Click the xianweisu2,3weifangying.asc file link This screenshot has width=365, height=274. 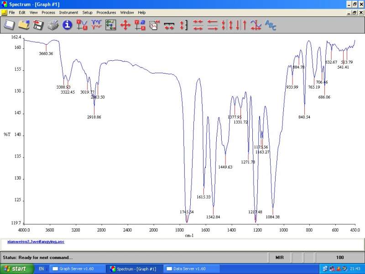(x=36, y=242)
